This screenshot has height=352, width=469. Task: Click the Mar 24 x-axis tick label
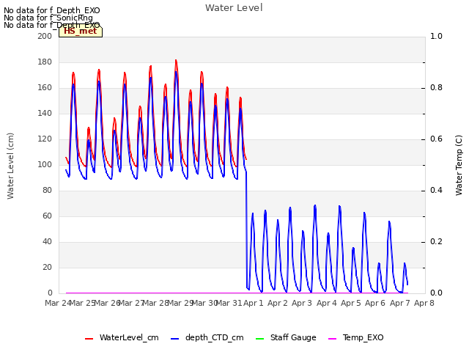point(58,303)
